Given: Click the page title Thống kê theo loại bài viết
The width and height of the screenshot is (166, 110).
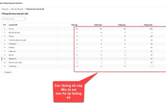Looking at the screenshot, I should pos(15,14).
